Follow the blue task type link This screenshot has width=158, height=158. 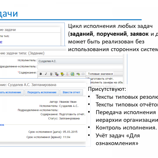[x=1, y=42]
